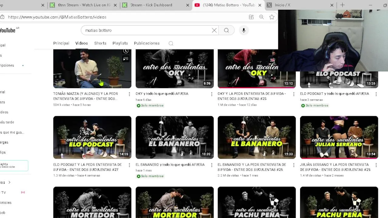The width and height of the screenshot is (388, 218).
Task: Open the channel Playlists tab
Action: 120,43
